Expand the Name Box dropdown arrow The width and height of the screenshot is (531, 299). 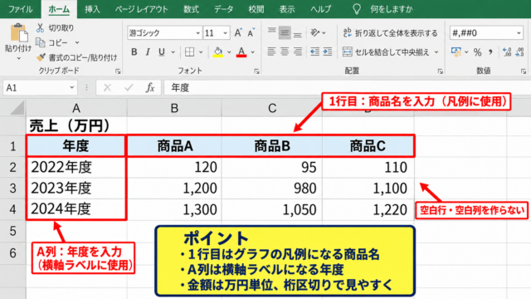point(72,87)
